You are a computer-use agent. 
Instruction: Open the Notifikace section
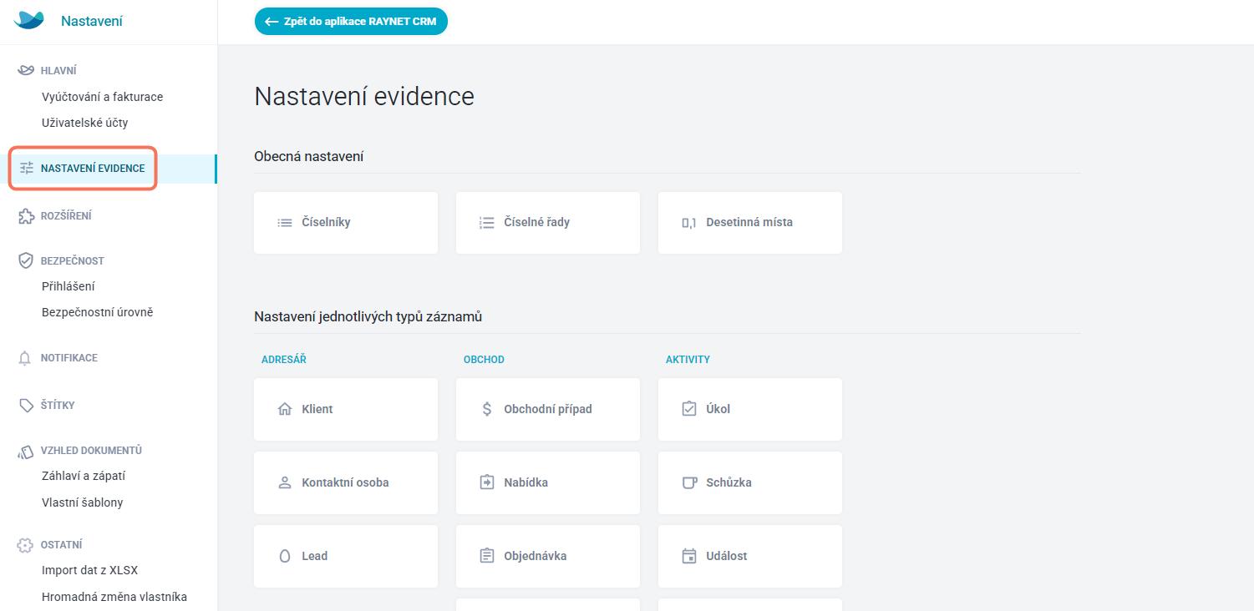point(69,358)
